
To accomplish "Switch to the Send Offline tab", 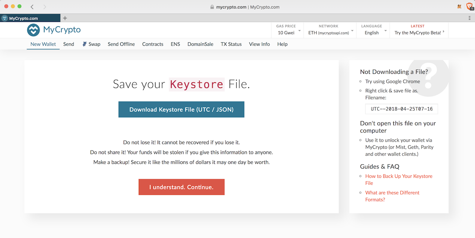I will pos(121,44).
